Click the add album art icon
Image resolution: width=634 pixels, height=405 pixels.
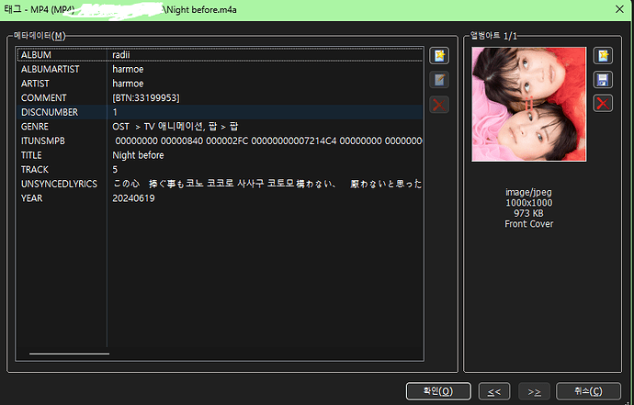603,56
